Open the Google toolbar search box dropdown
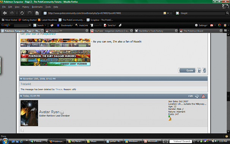Screen dimensions: 230x144 [30, 25]
